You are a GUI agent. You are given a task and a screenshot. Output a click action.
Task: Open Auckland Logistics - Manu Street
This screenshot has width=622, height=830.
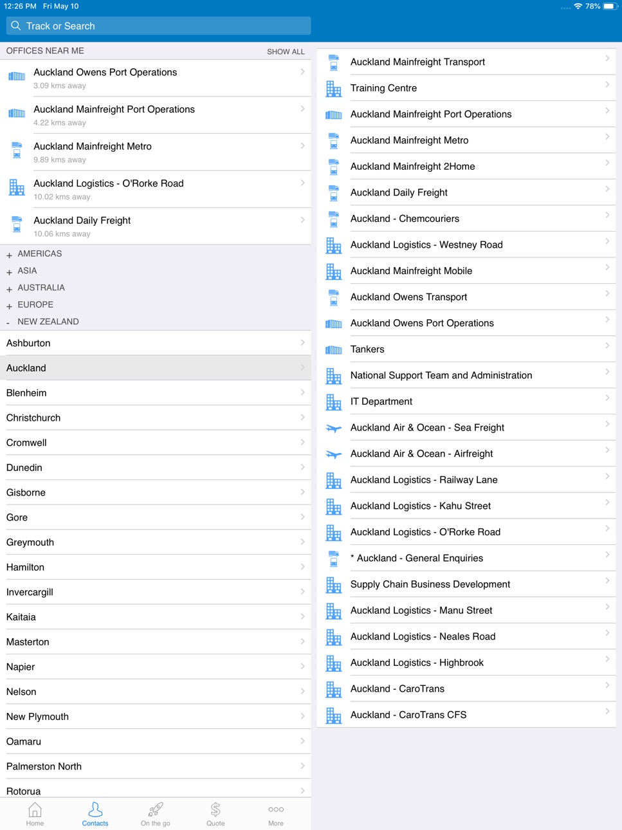[466, 611]
